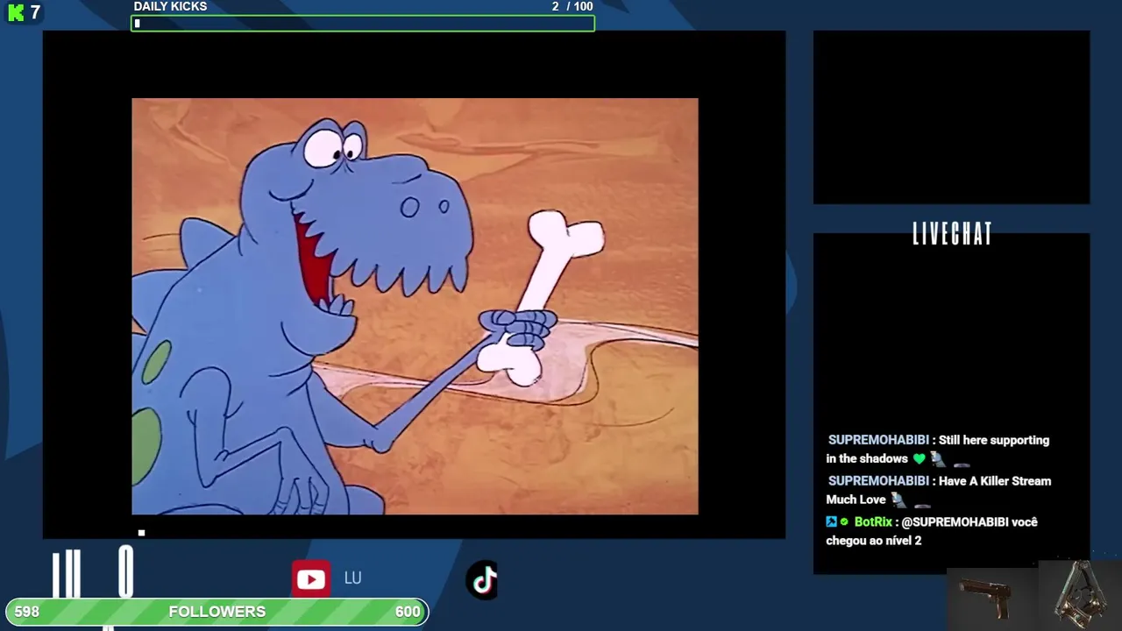Click SUPREMOHABIBI in the 'Still here supporting' message

click(878, 440)
